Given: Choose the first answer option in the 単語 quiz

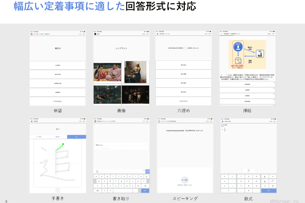Looking at the screenshot, I should click(58, 65).
